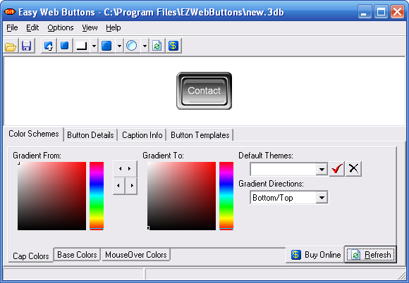Screen dimensions: 409x283
Task: Select the Cap Colors tab
Action: (x=31, y=256)
